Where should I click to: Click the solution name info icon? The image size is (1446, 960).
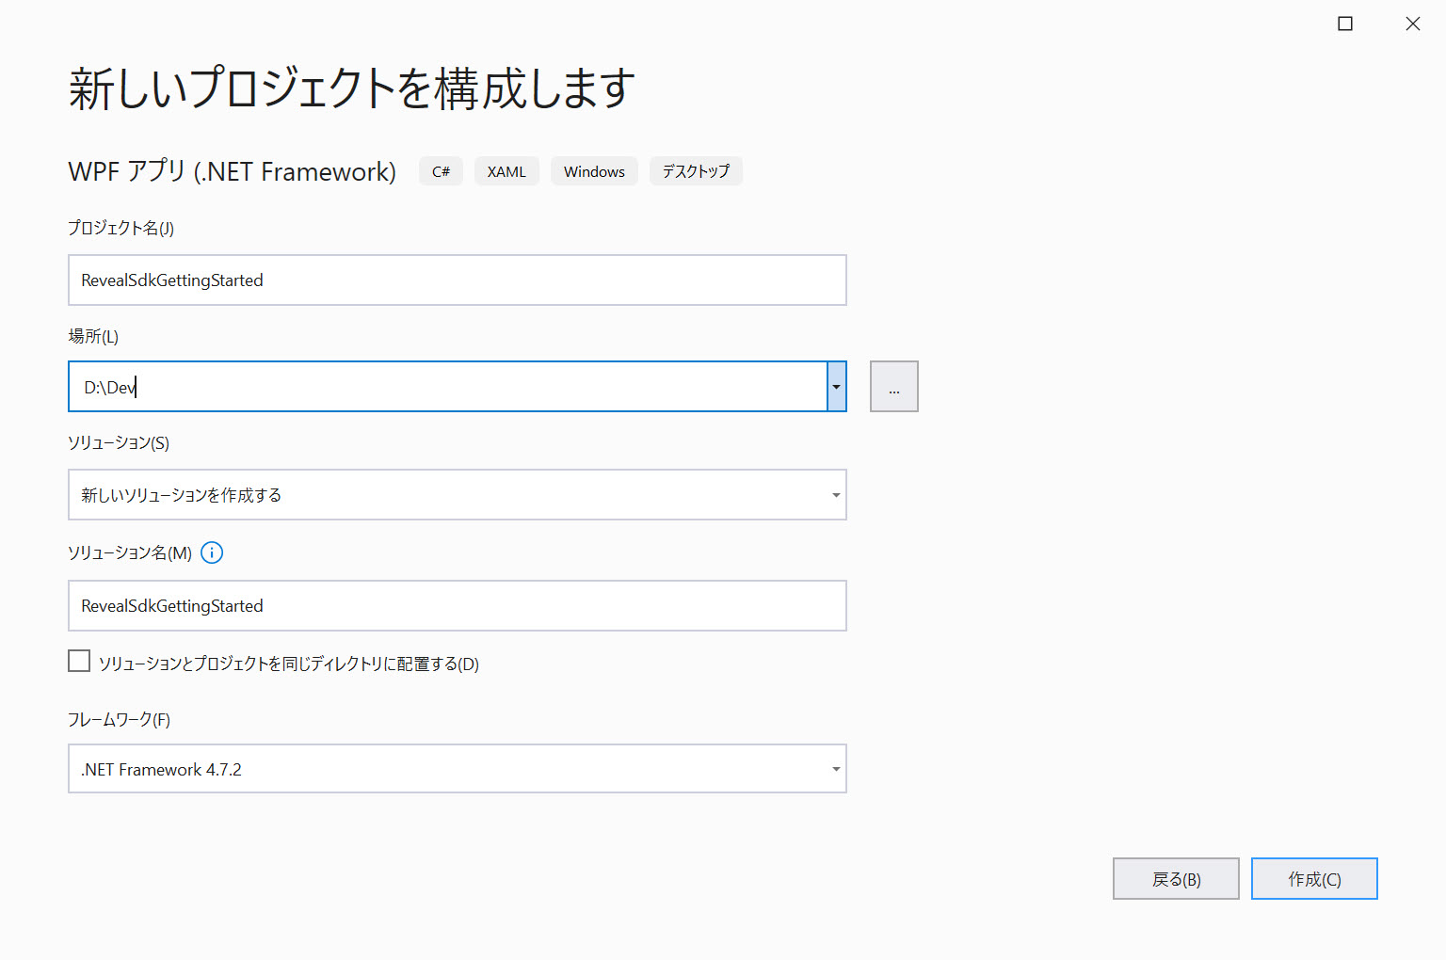coord(212,552)
